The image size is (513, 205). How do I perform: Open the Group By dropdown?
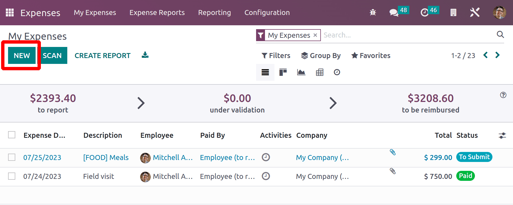(x=321, y=56)
